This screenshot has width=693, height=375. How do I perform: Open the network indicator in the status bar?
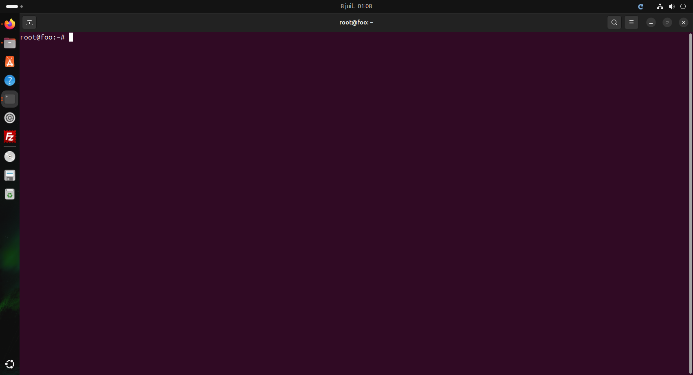660,7
